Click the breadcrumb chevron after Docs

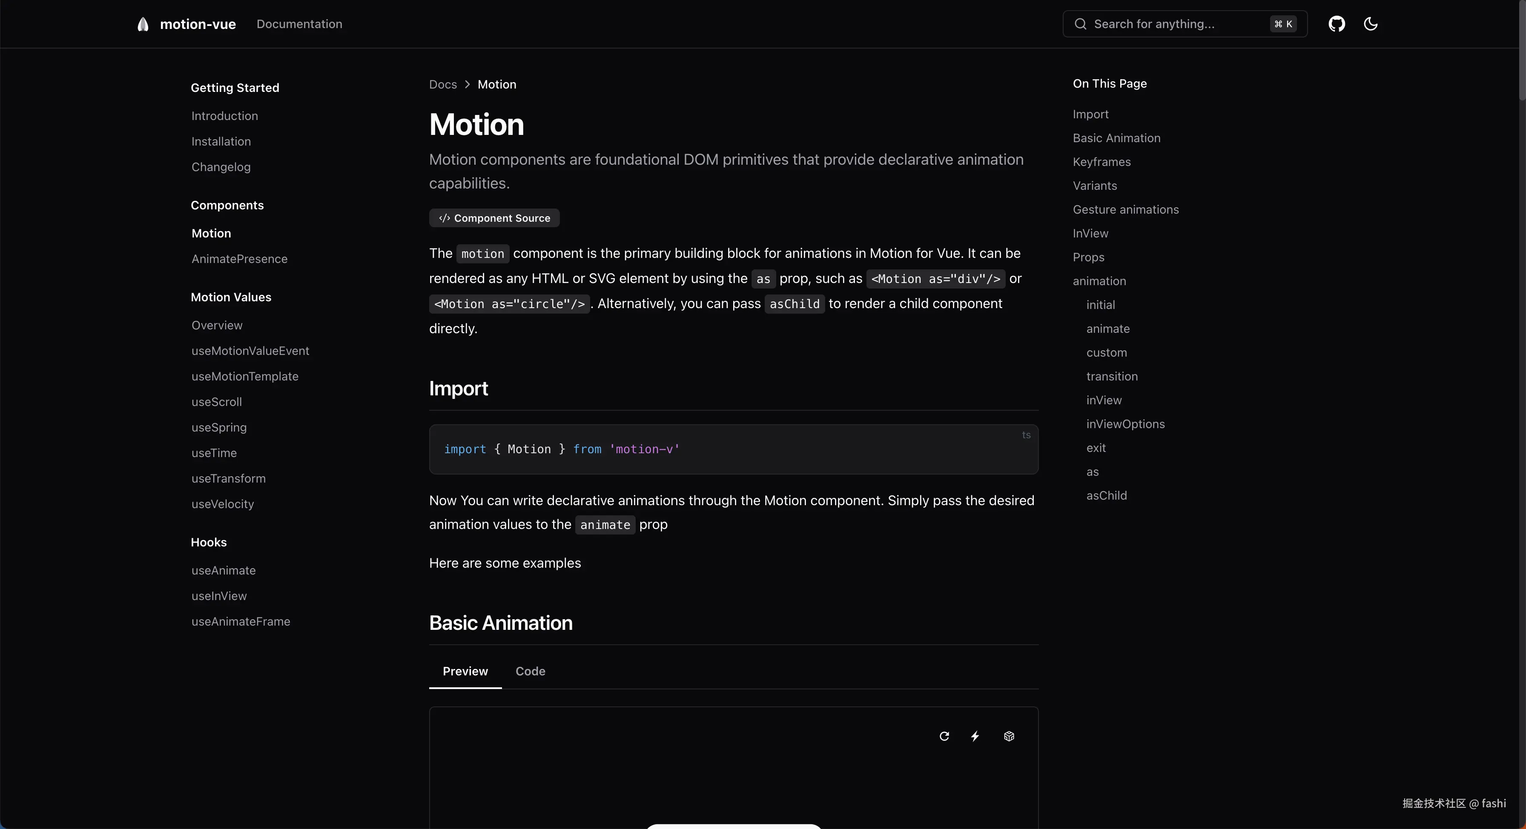[468, 85]
